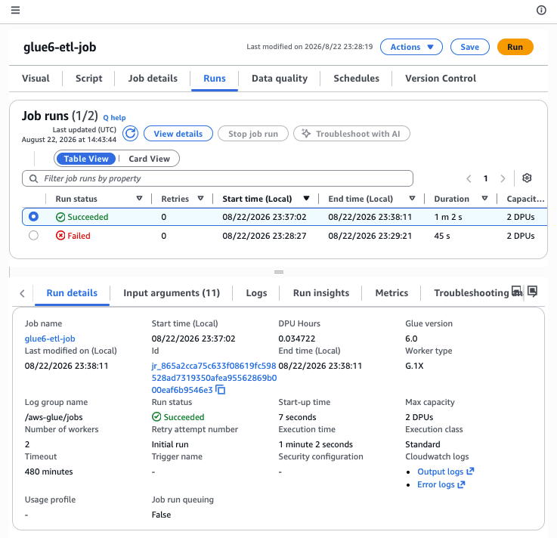Switch to Logs tab

click(256, 293)
